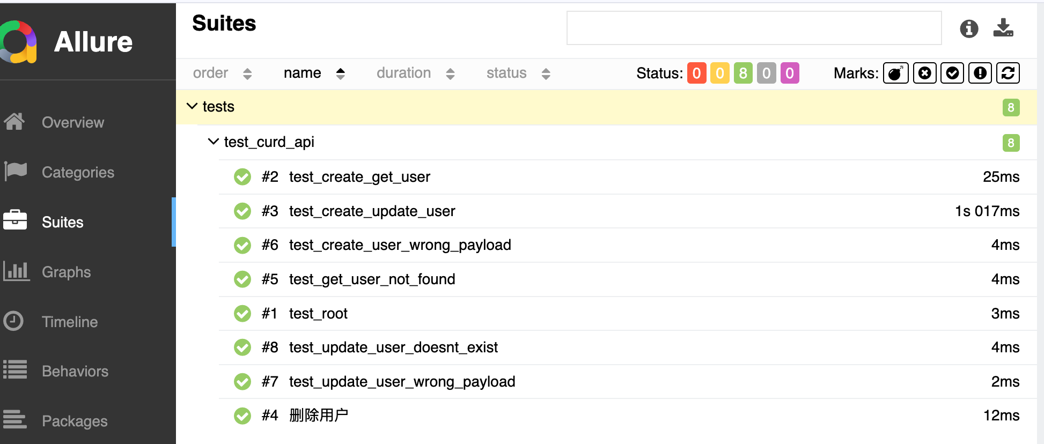Open Categories via its flag icon

point(15,172)
